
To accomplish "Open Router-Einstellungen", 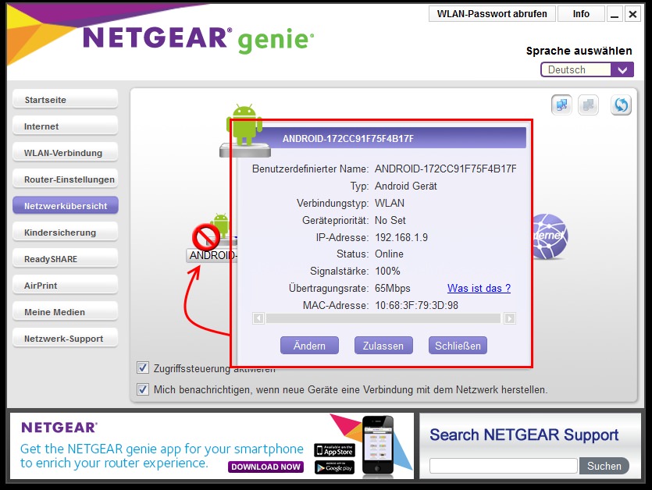I will pos(66,179).
